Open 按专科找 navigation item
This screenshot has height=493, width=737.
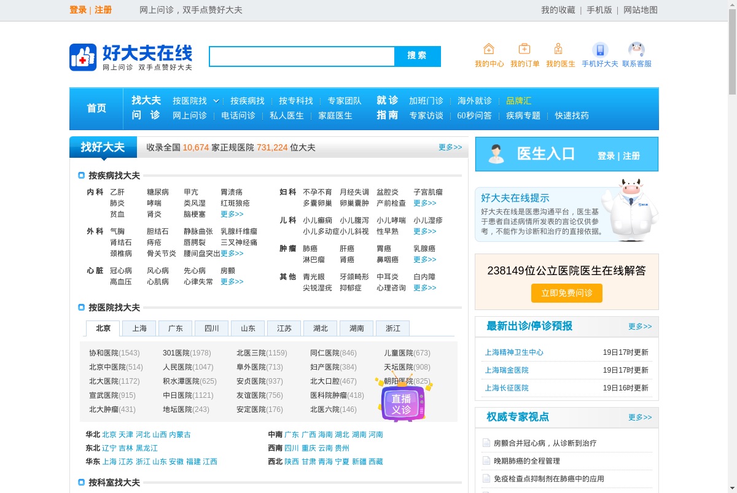coord(296,101)
